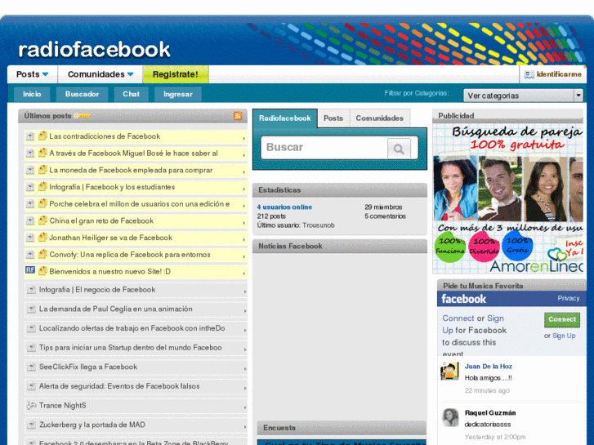Open the Chat navigation item

(131, 94)
